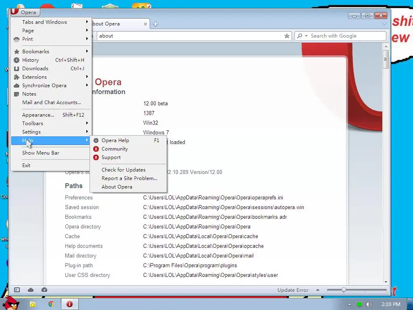Image resolution: width=413 pixels, height=310 pixels.
Task: Click the Opera Help info icon
Action: tap(96, 140)
